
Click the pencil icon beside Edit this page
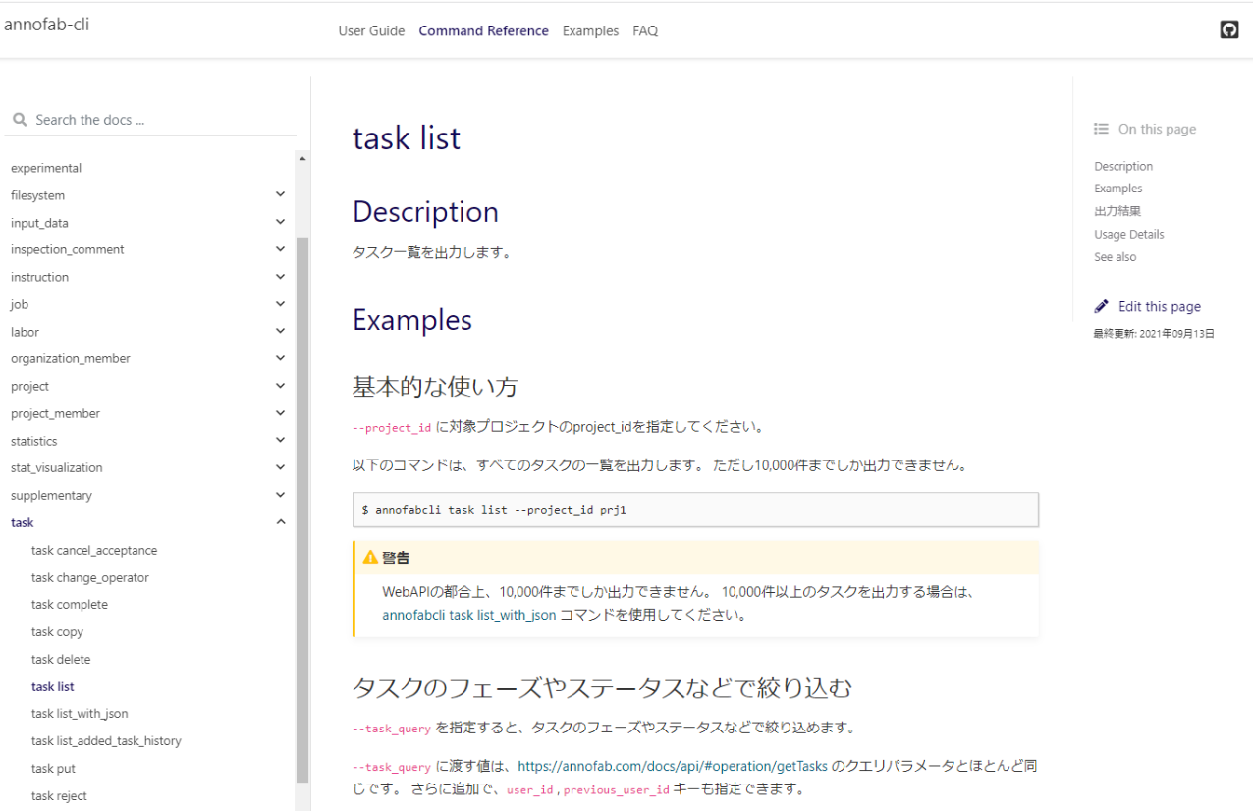(x=1102, y=306)
